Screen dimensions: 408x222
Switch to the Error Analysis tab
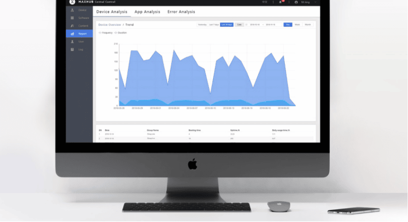click(x=181, y=11)
